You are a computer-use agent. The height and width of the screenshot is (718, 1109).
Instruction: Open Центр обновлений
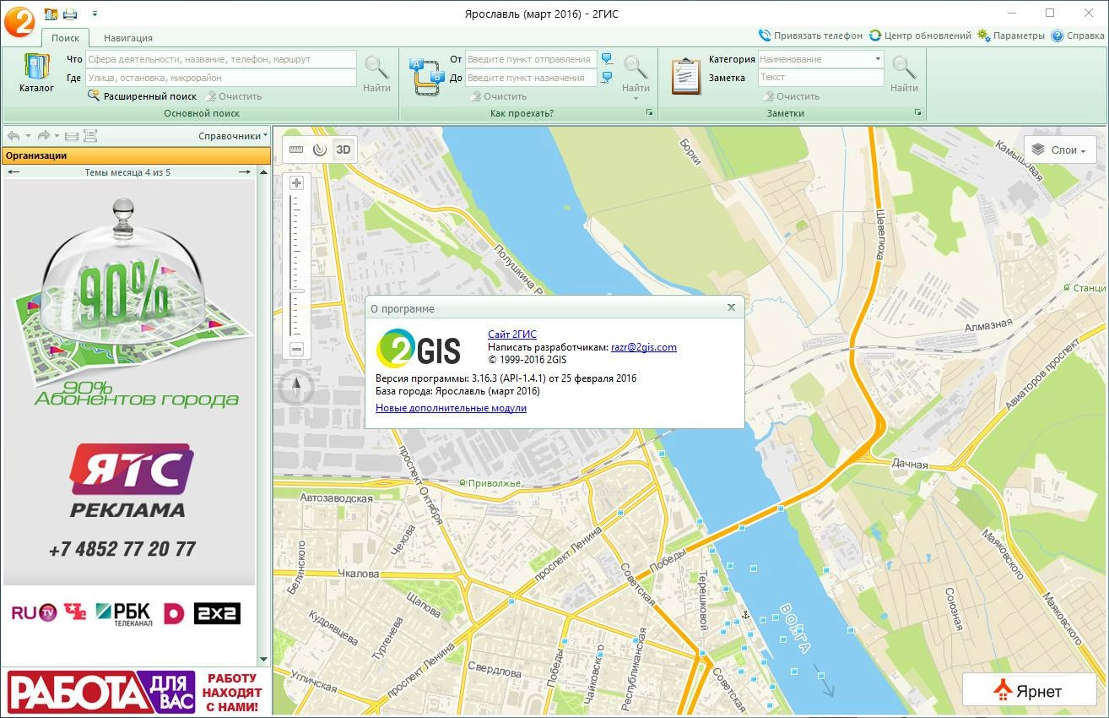[x=920, y=35]
